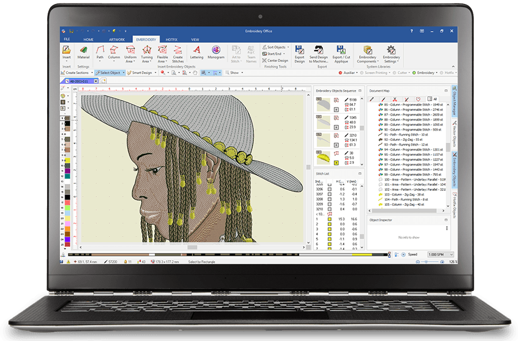Open the FILE menu
Image resolution: width=518 pixels, height=341 pixels.
67,40
